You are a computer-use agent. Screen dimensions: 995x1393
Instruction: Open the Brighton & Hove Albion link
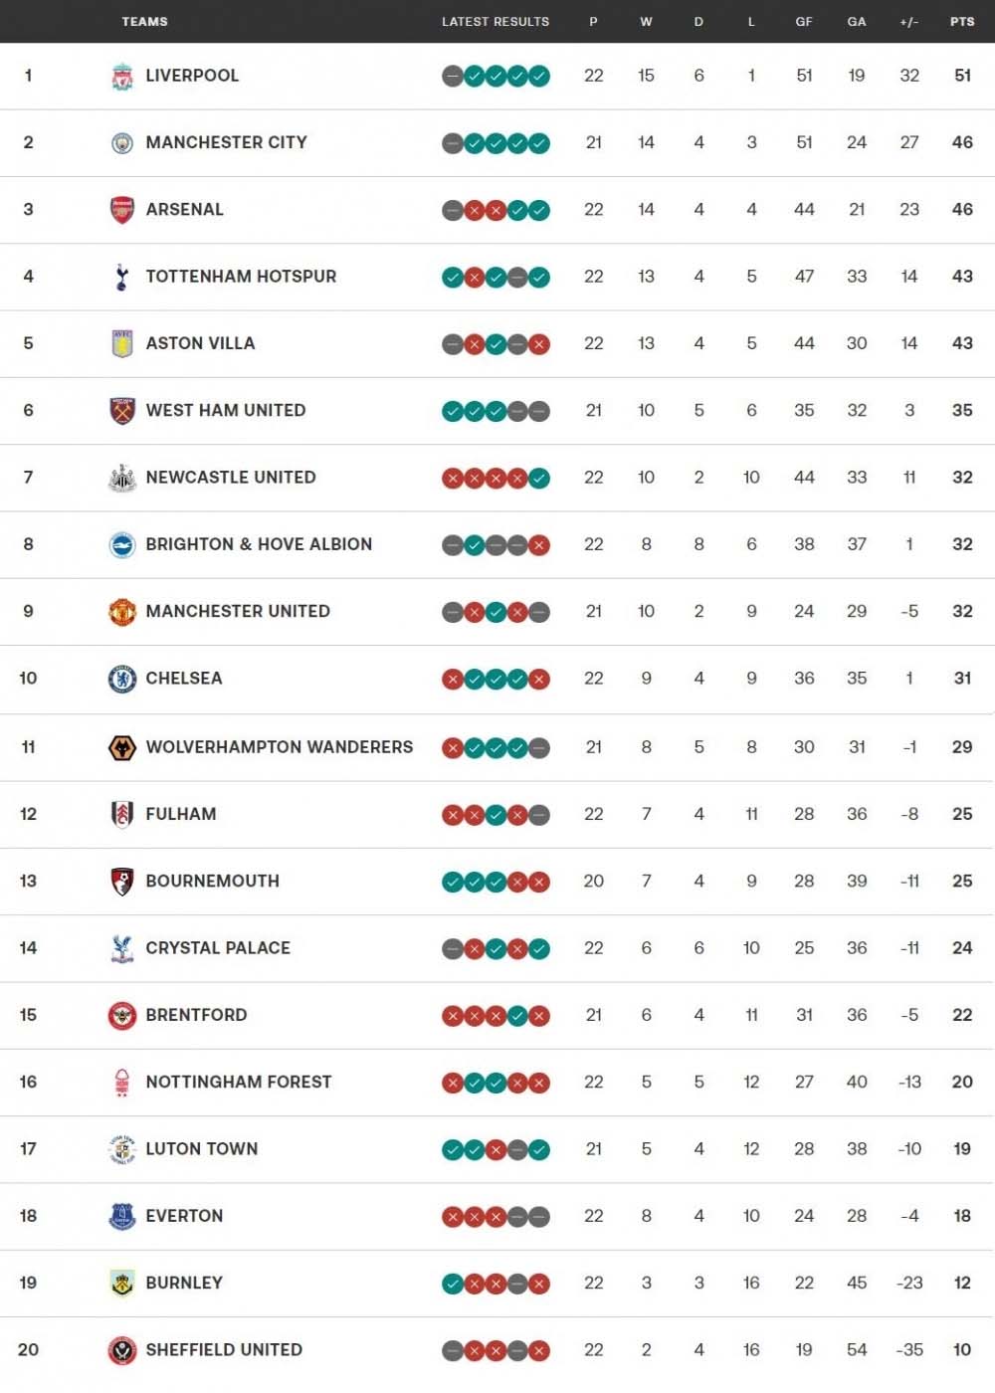(x=259, y=544)
